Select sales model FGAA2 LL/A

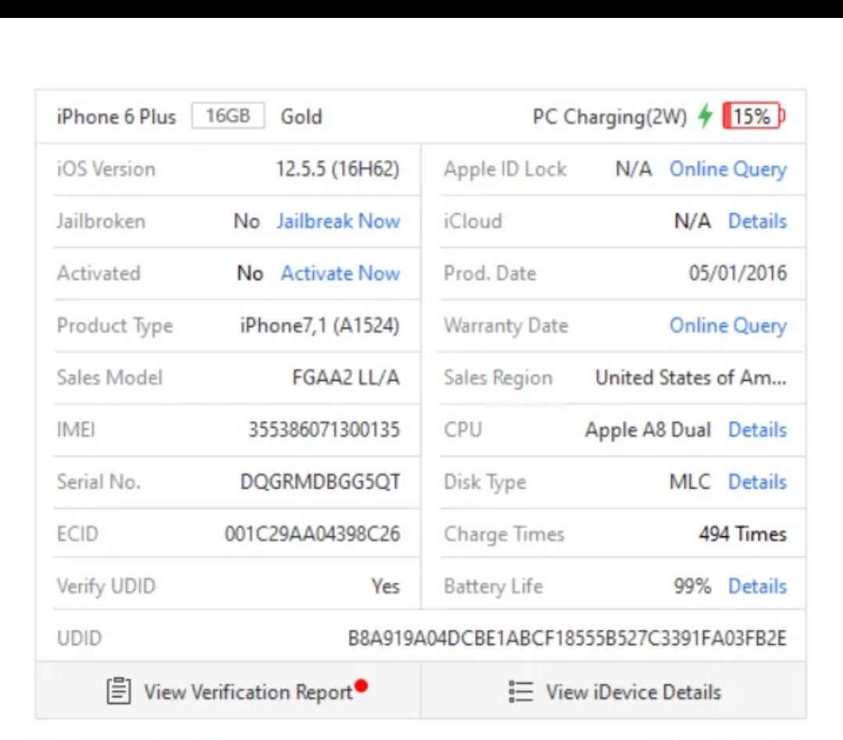pyautogui.click(x=346, y=378)
